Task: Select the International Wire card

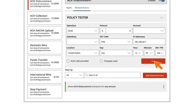Action: pyautogui.click(x=45, y=77)
